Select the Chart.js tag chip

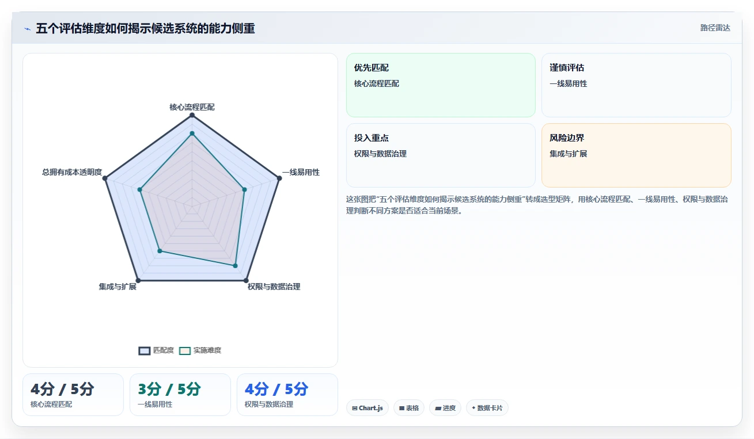tap(367, 408)
